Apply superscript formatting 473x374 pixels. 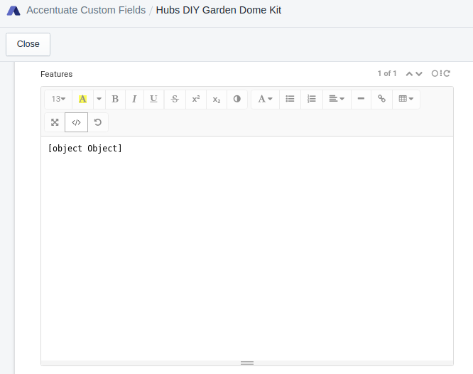pos(196,99)
